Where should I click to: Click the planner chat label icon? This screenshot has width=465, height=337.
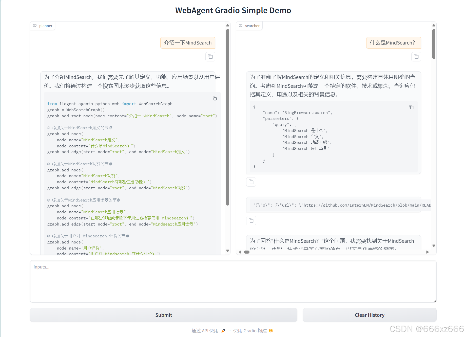click(35, 26)
